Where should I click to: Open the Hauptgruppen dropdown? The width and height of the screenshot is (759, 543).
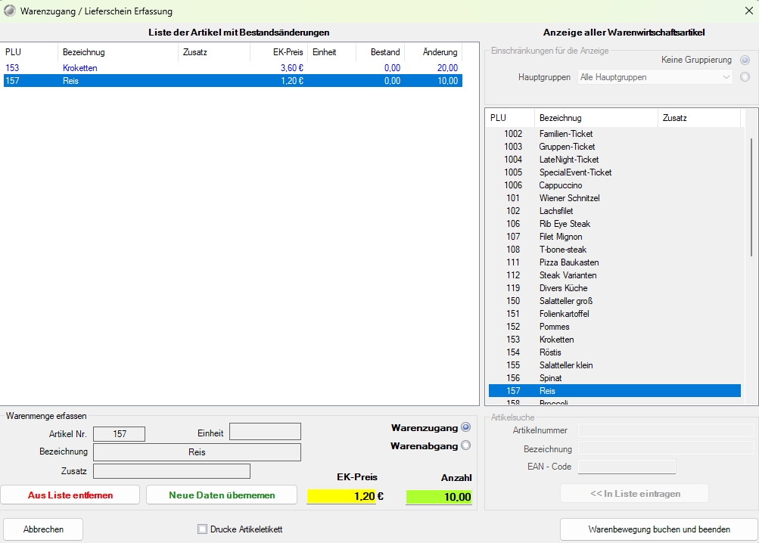point(655,77)
